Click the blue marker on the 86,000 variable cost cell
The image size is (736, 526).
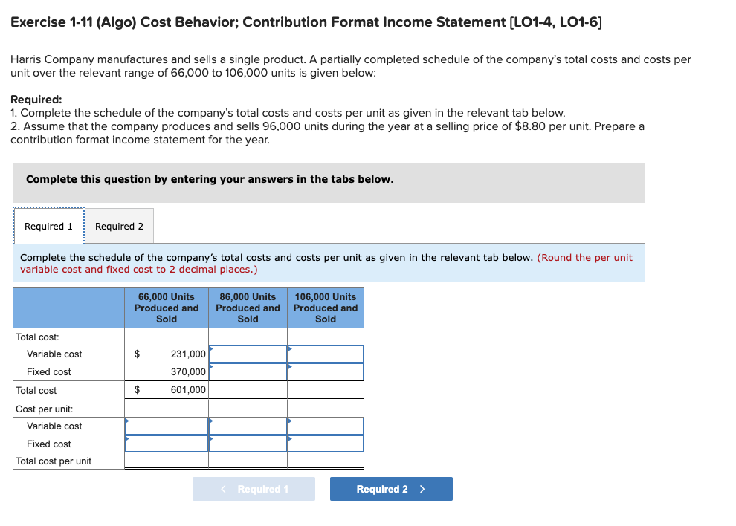pos(210,348)
